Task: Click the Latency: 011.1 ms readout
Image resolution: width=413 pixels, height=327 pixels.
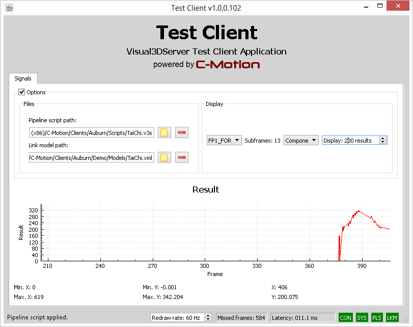Action: point(302,317)
